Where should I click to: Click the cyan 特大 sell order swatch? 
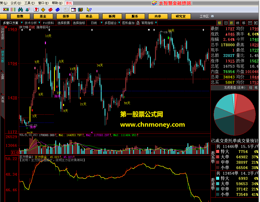point(218,178)
